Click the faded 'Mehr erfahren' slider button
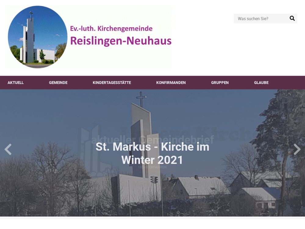 [x=152, y=167]
